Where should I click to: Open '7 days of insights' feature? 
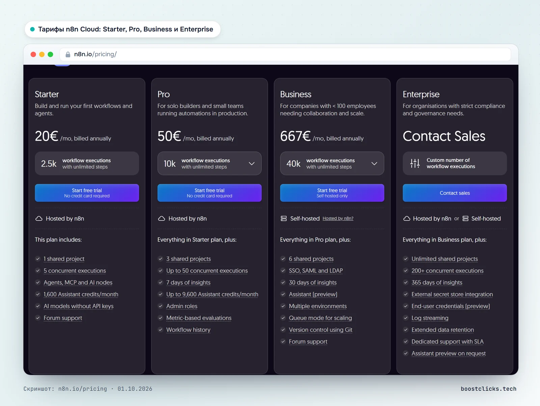coord(188,283)
